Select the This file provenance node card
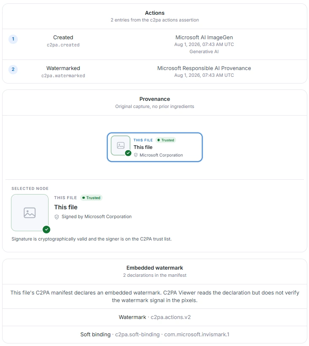This screenshot has width=309, height=346. pyautogui.click(x=155, y=147)
